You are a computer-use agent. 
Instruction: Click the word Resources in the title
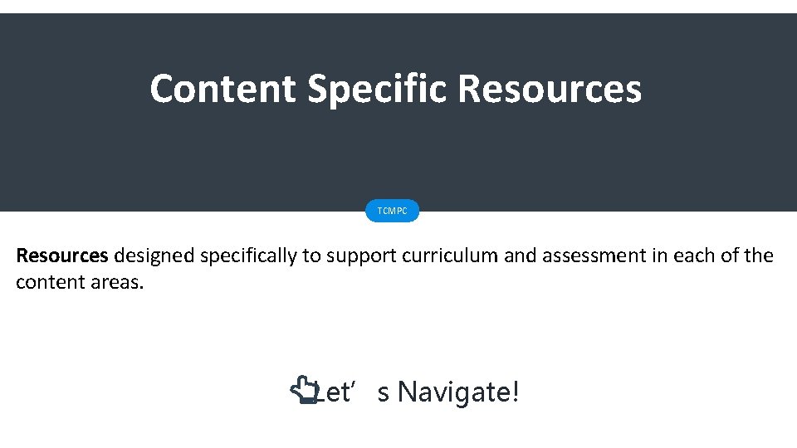pyautogui.click(x=549, y=88)
